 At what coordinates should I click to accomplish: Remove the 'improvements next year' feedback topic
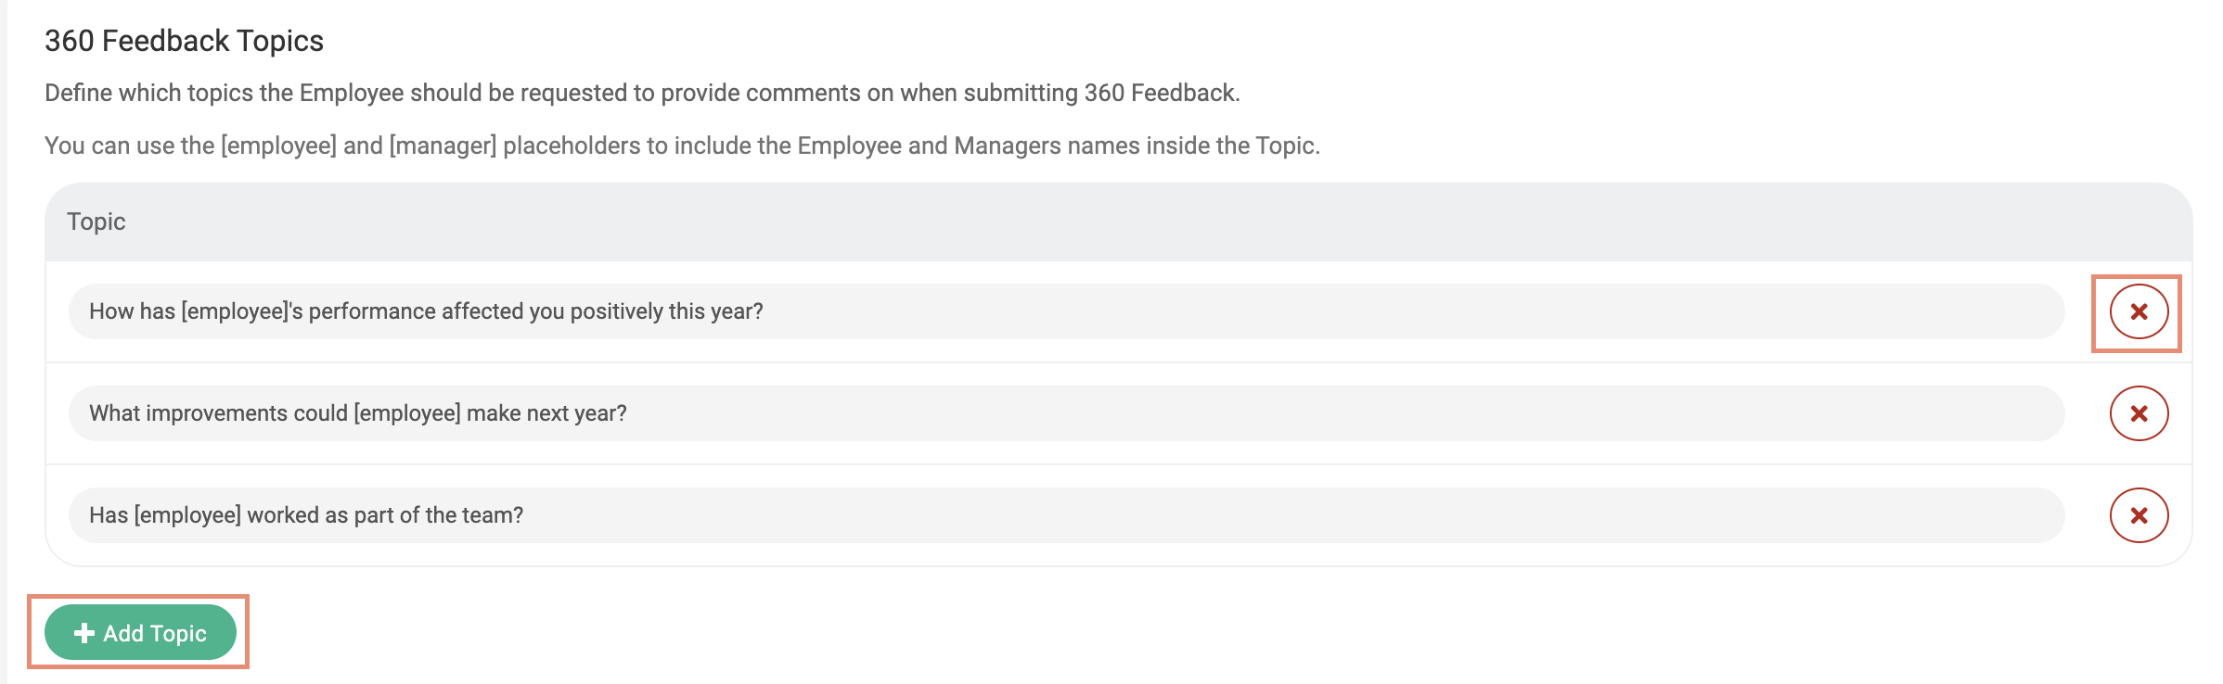pyautogui.click(x=2139, y=414)
